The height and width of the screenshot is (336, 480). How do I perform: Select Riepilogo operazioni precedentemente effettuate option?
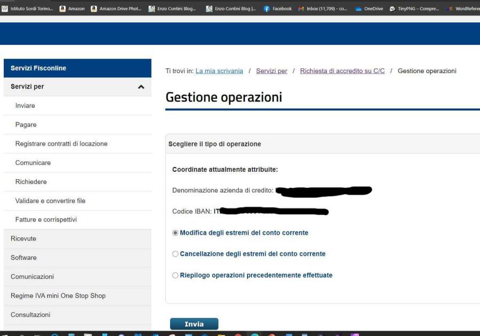pyautogui.click(x=175, y=276)
